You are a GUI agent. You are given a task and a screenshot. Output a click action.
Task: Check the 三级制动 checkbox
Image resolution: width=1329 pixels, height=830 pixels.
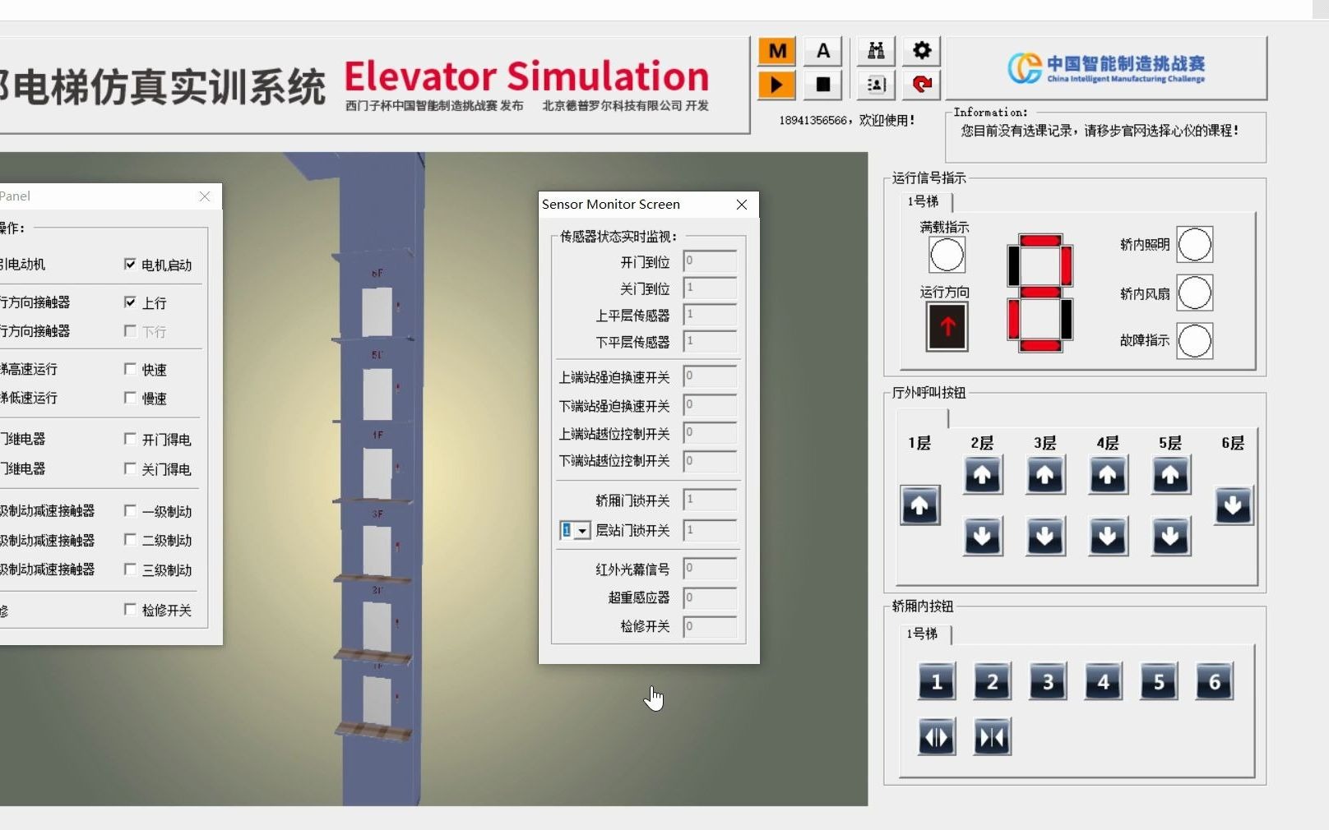130,569
